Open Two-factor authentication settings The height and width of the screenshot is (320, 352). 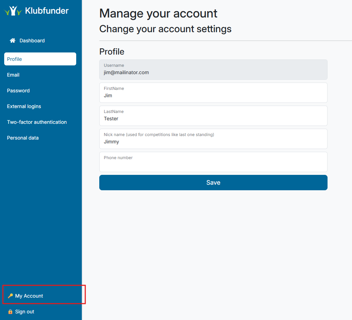(37, 122)
